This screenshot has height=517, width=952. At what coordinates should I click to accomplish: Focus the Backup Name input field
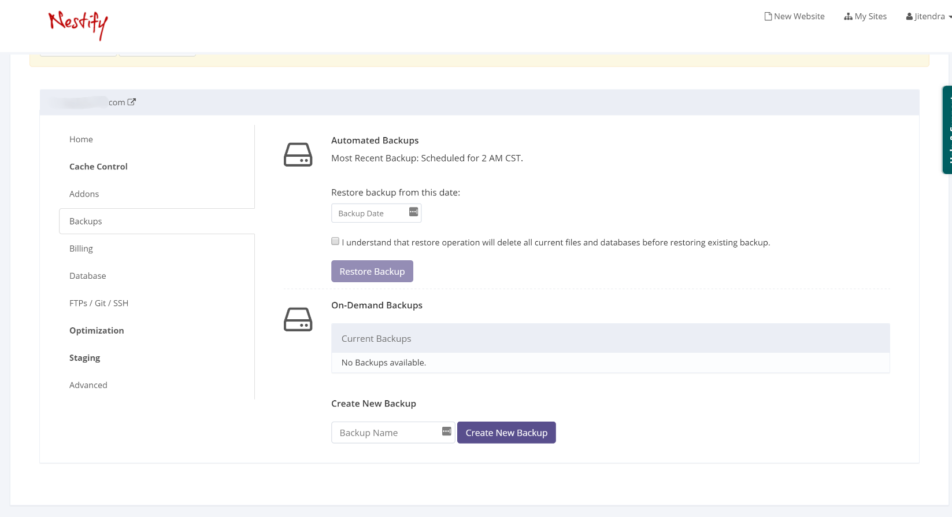coord(384,433)
